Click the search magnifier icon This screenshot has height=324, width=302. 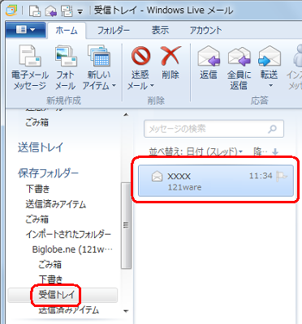[272, 129]
